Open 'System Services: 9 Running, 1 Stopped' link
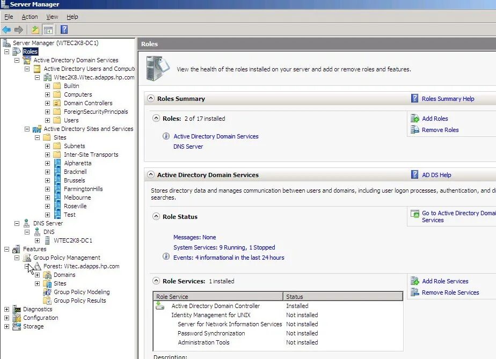This screenshot has width=496, height=359. pyautogui.click(x=224, y=247)
